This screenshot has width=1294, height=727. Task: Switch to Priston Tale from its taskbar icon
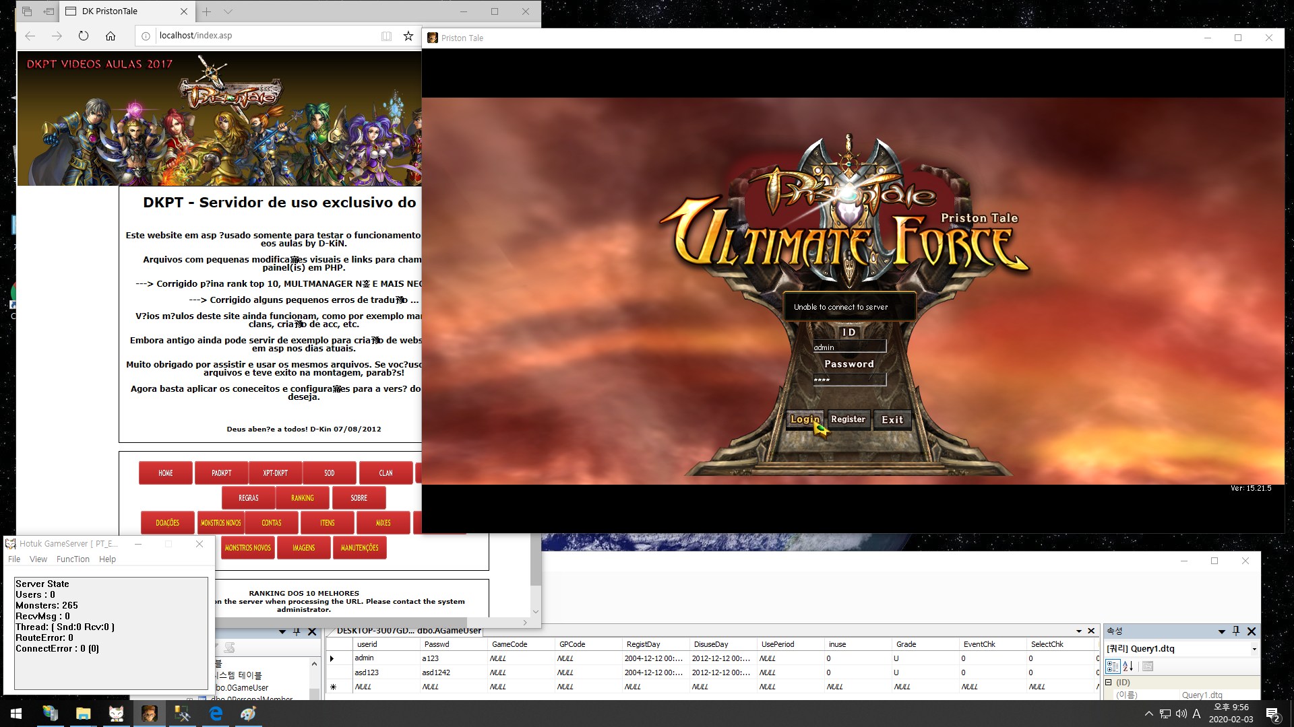pos(149,714)
